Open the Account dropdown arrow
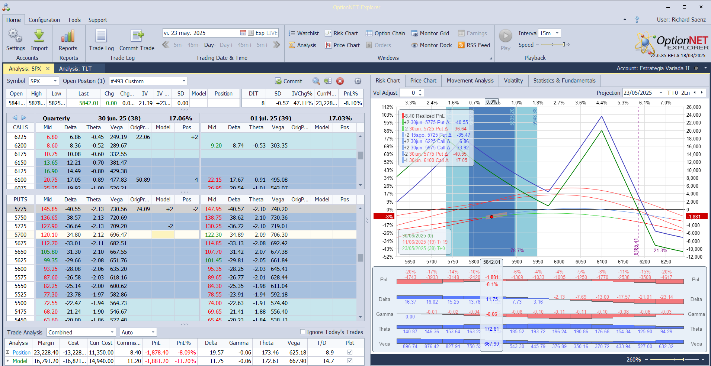 click(705, 68)
